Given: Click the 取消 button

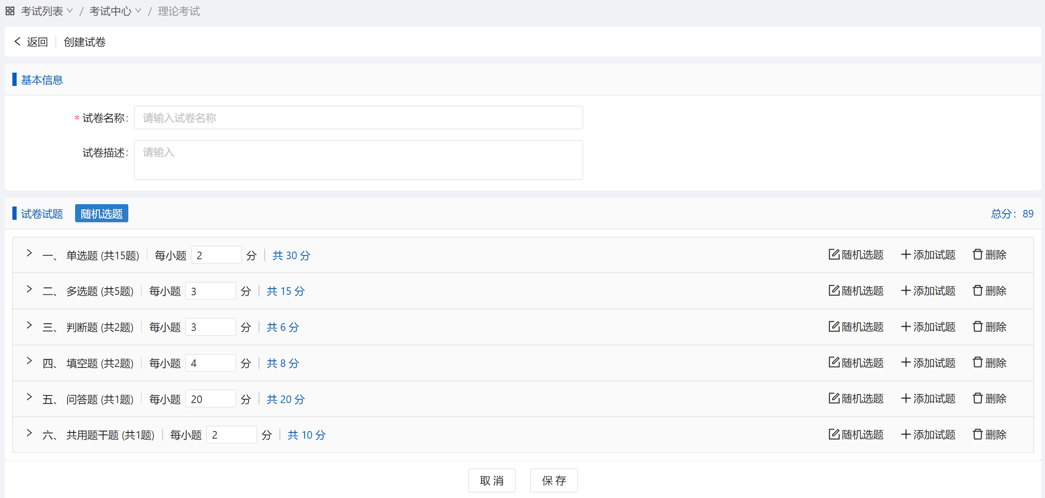Looking at the screenshot, I should coord(491,480).
